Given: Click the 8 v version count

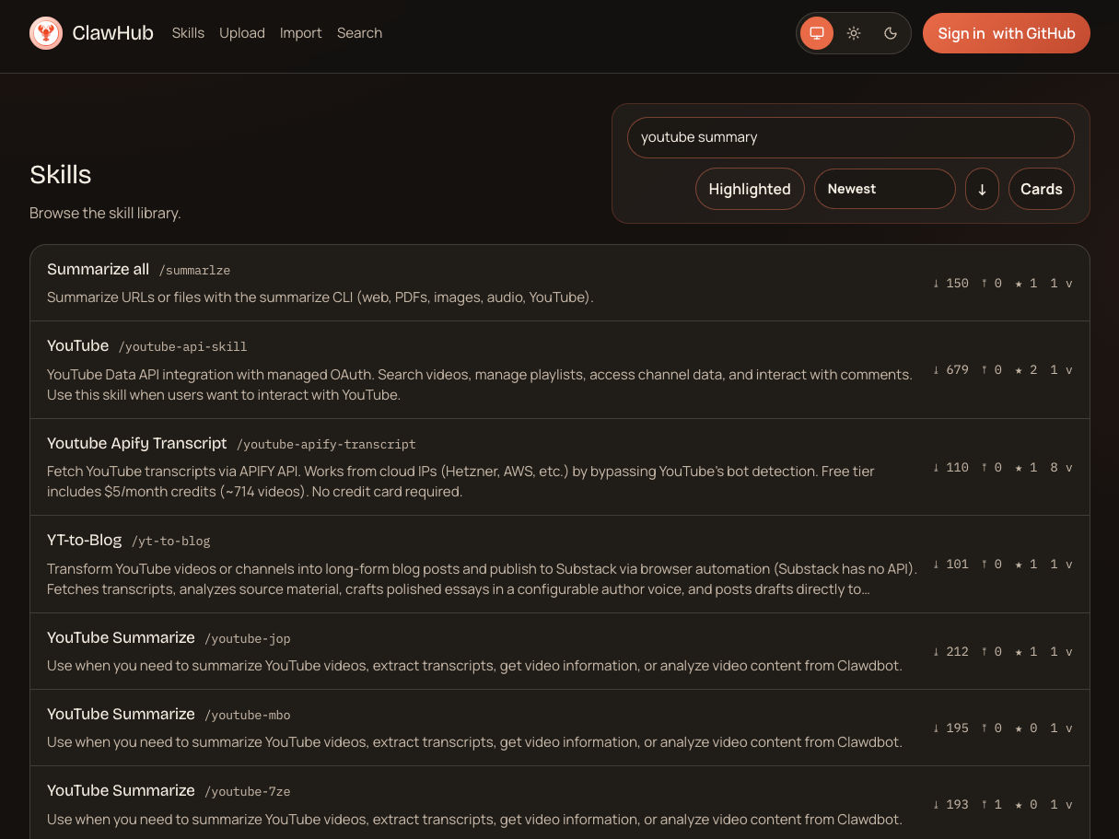Looking at the screenshot, I should click(x=1061, y=467).
